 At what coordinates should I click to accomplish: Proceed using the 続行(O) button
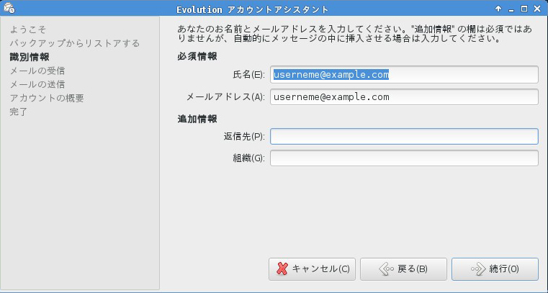[x=495, y=269]
